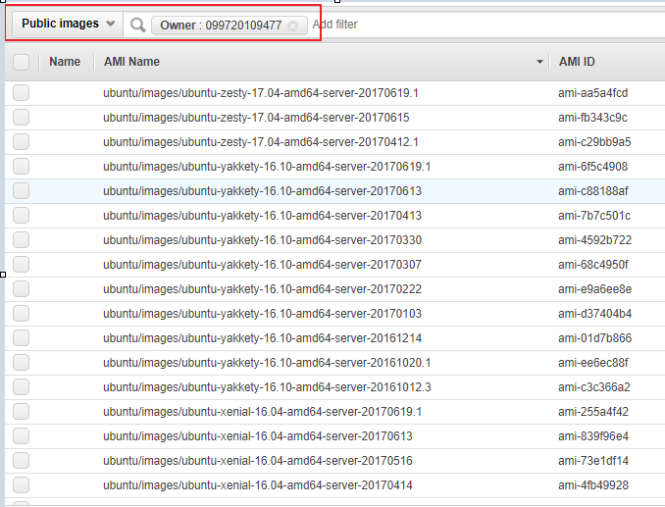This screenshot has height=507, width=665.
Task: Check the box for xenial-16.04 20170619.1
Action: [x=21, y=412]
